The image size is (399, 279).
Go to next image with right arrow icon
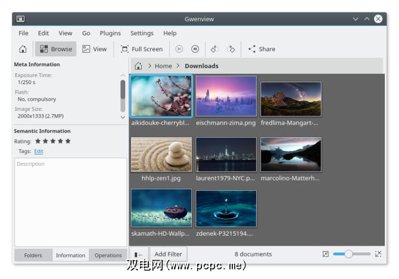tap(195, 49)
